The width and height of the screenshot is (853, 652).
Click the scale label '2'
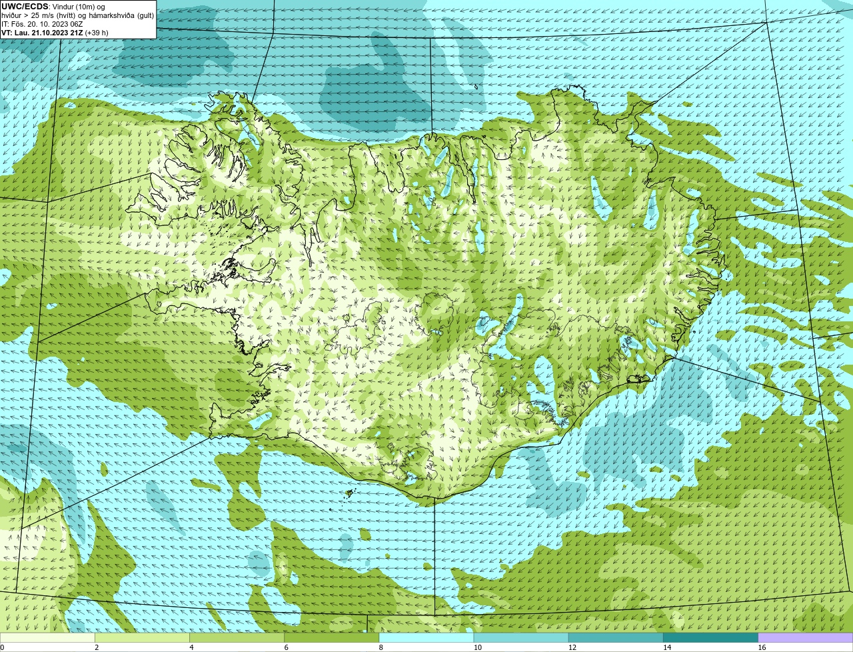coord(97,647)
